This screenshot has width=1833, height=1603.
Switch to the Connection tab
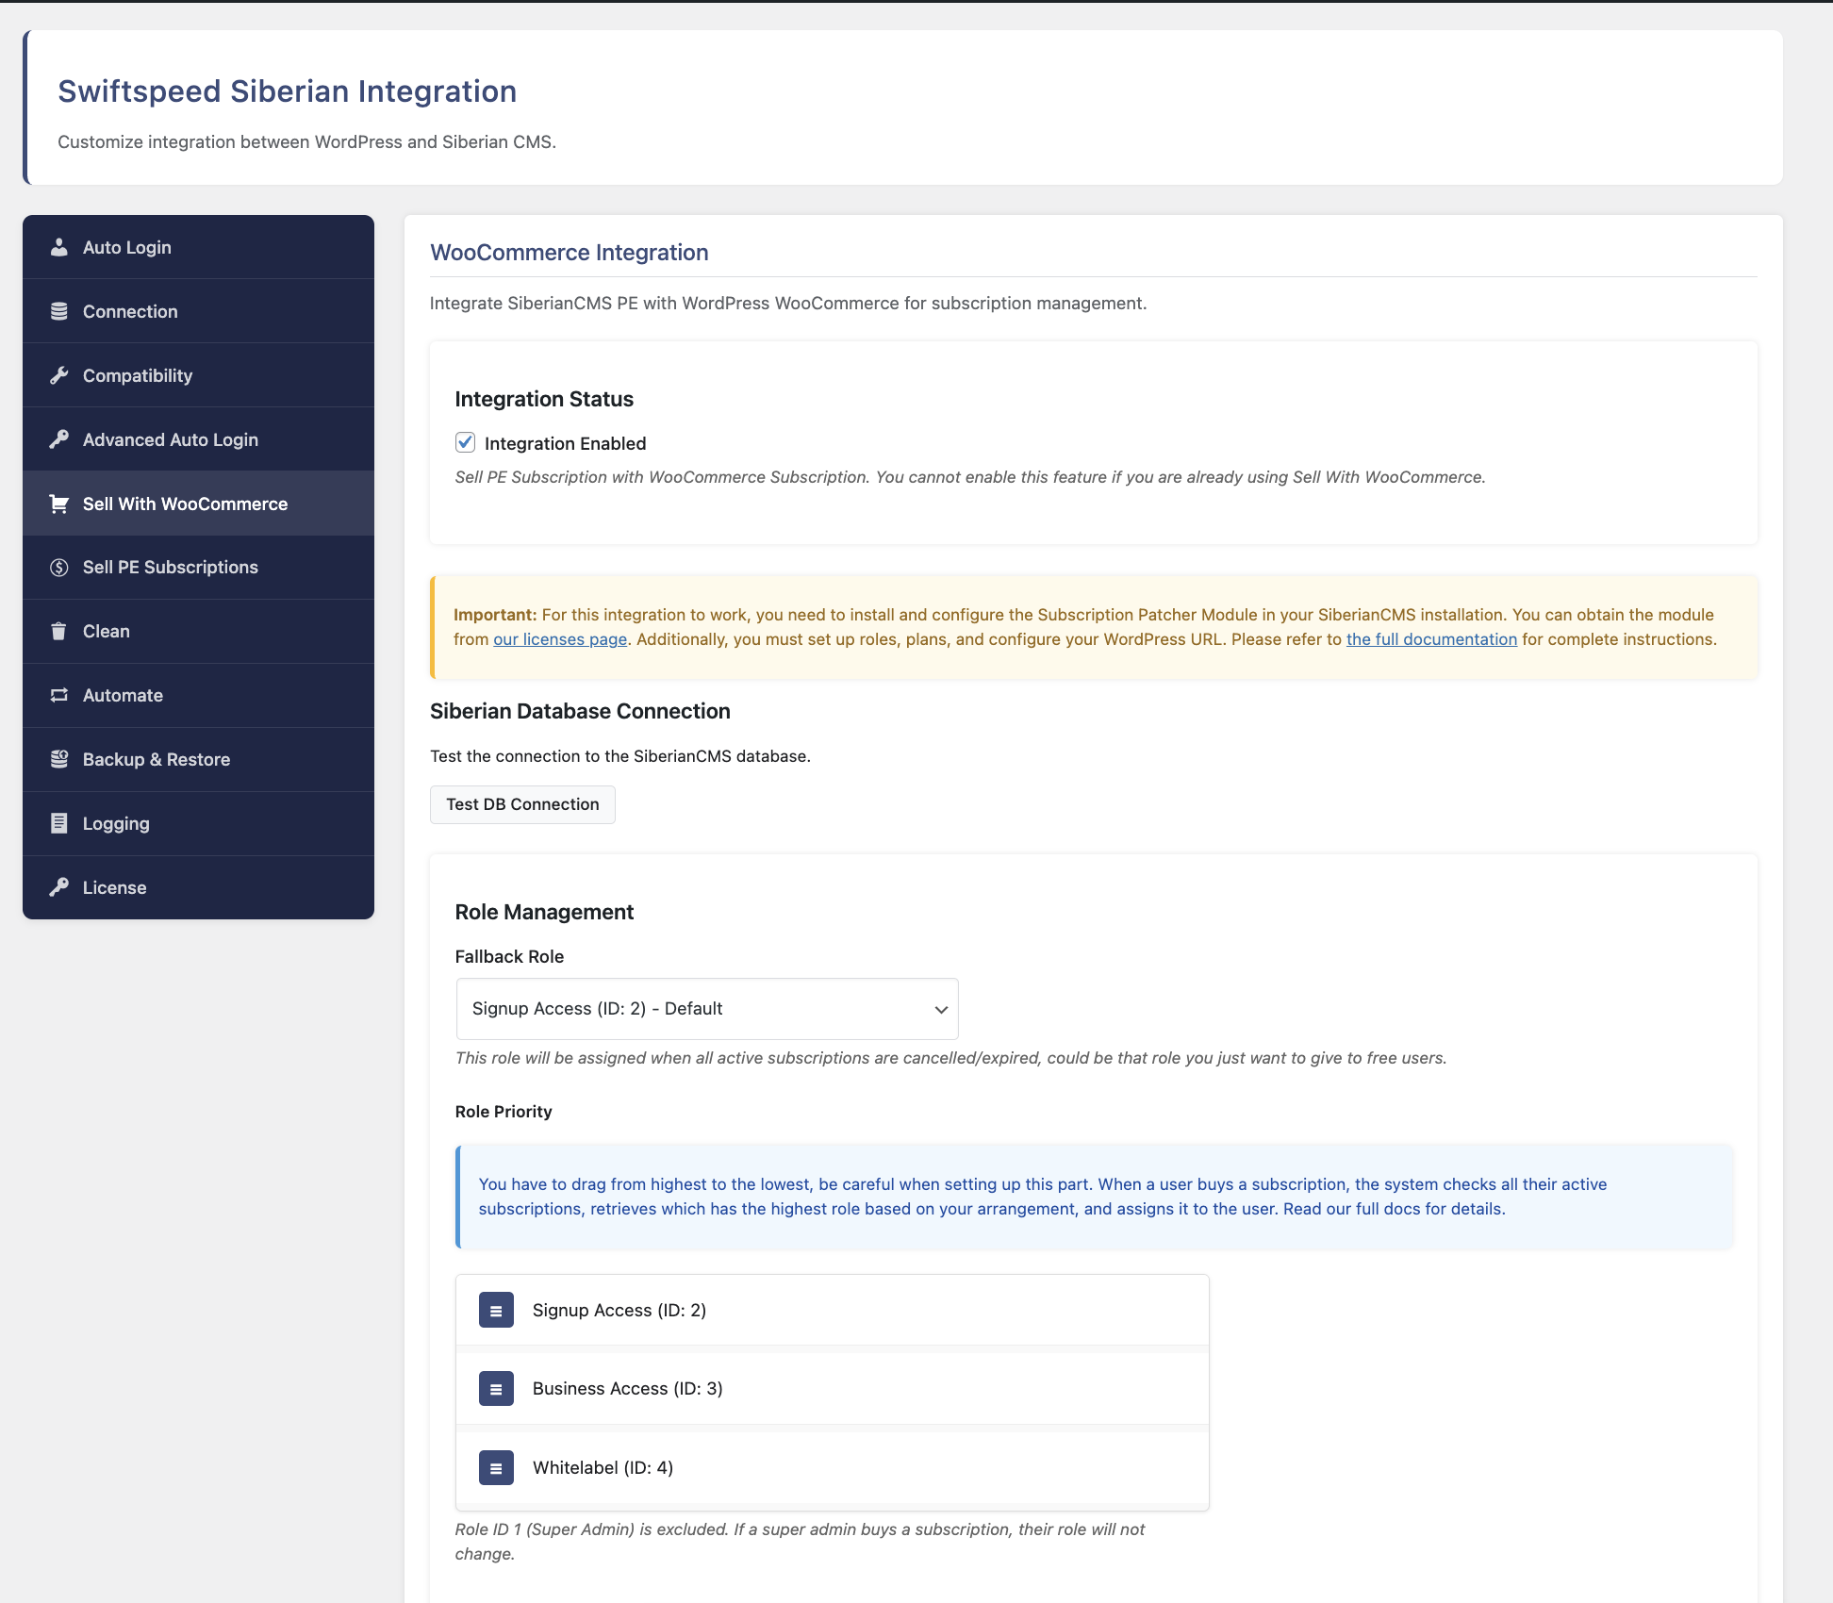click(198, 311)
